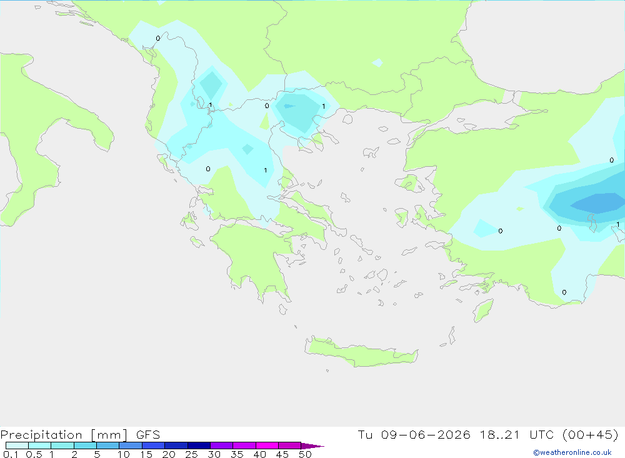
Task: Click the 15–20 mm legend color swatch
Action: (154, 446)
